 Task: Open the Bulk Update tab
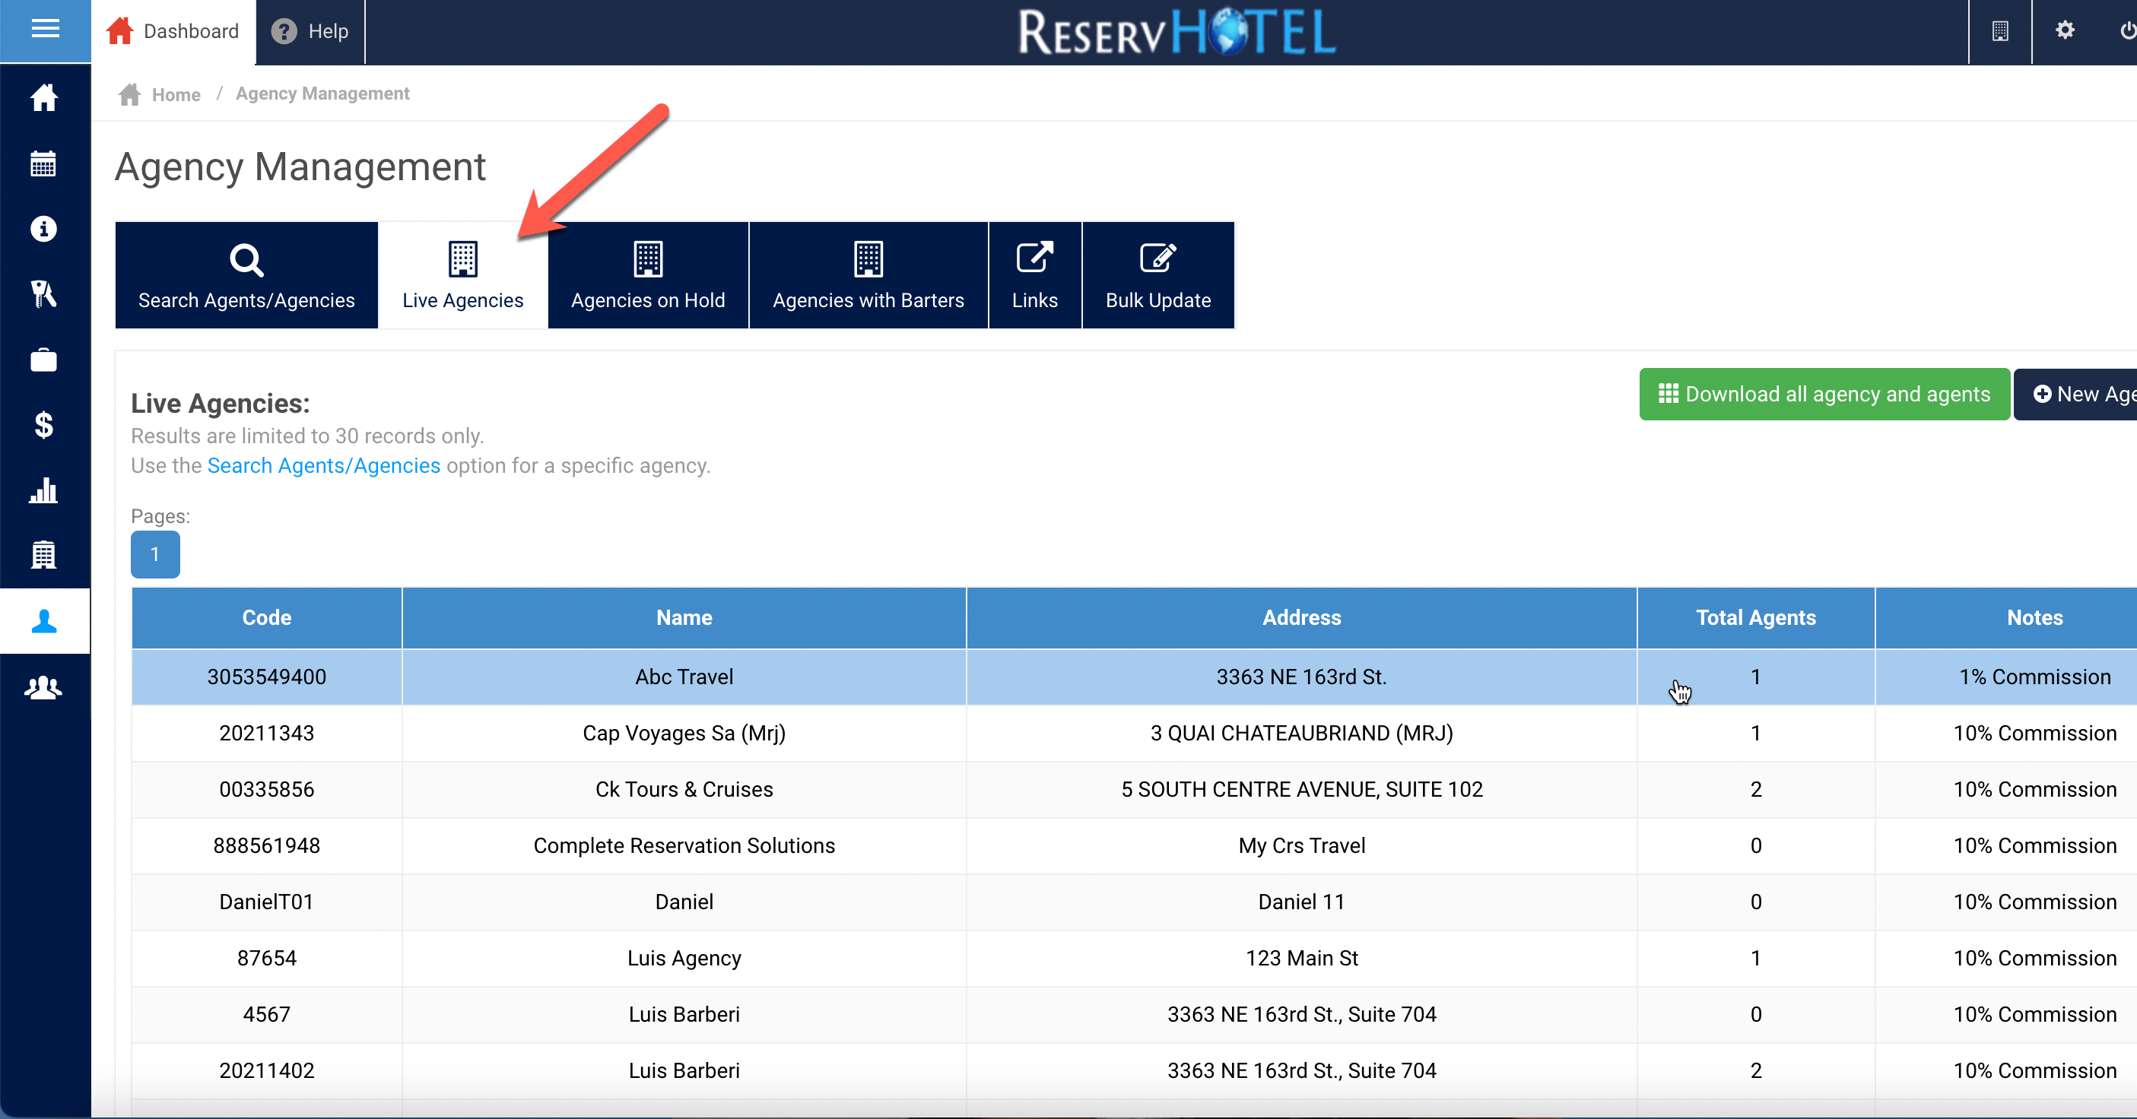point(1157,275)
